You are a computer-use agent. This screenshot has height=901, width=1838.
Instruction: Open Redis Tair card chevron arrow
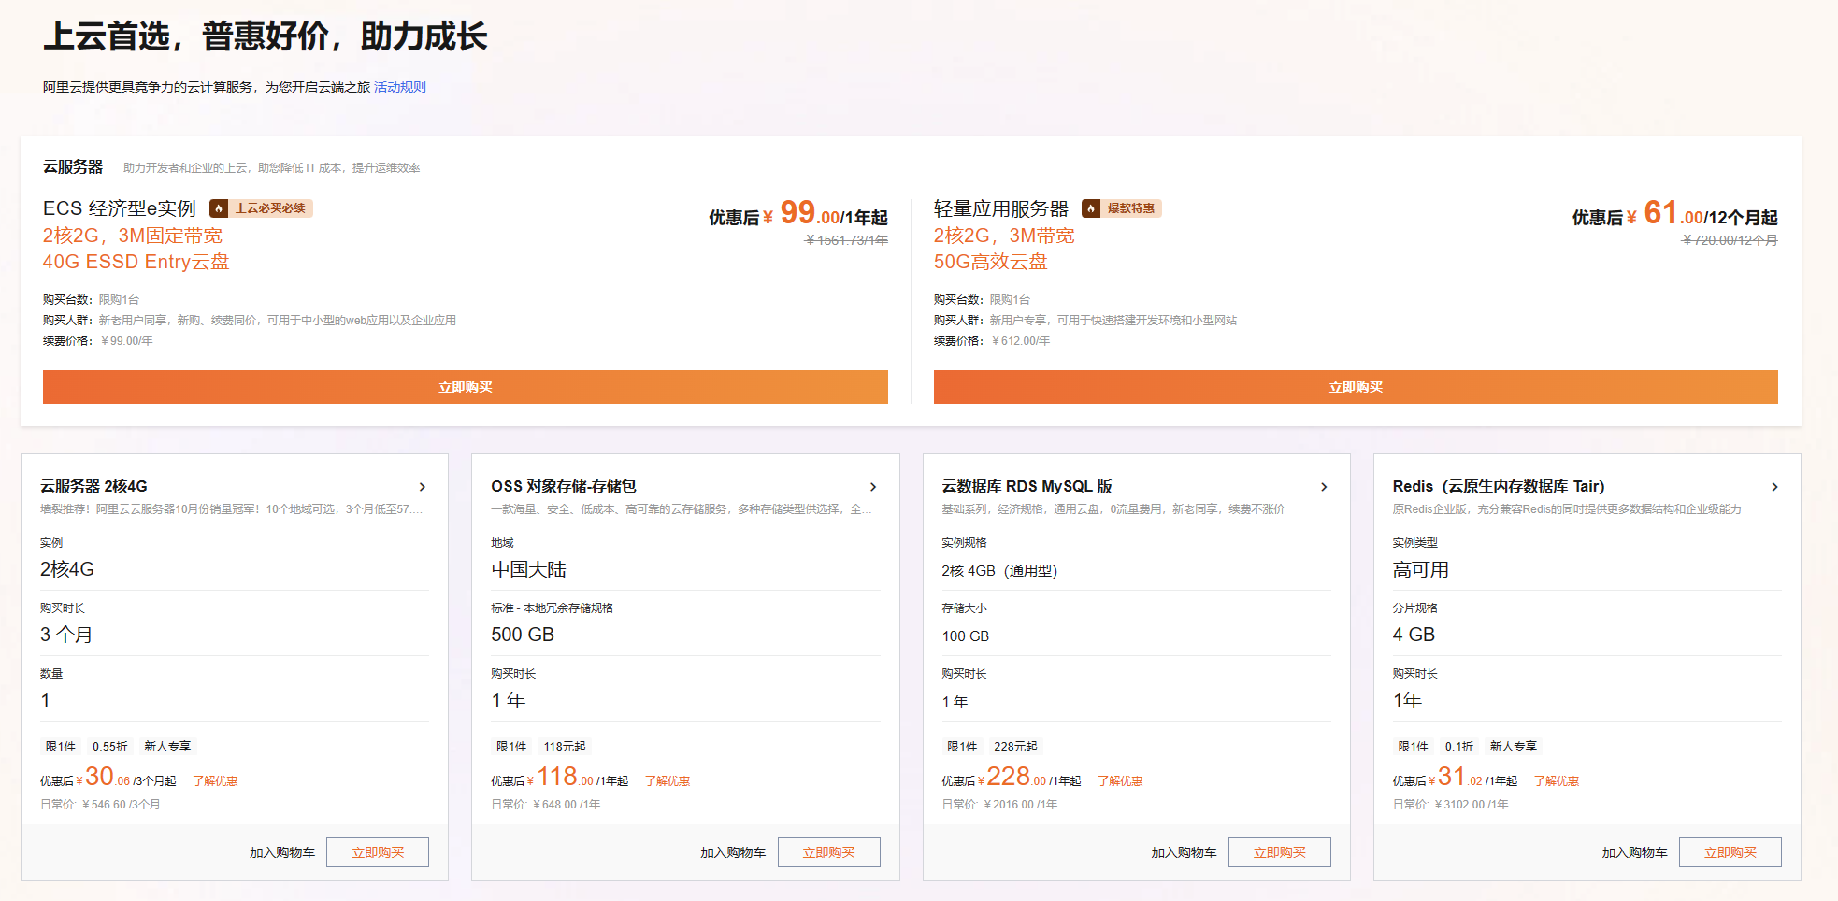(1774, 487)
